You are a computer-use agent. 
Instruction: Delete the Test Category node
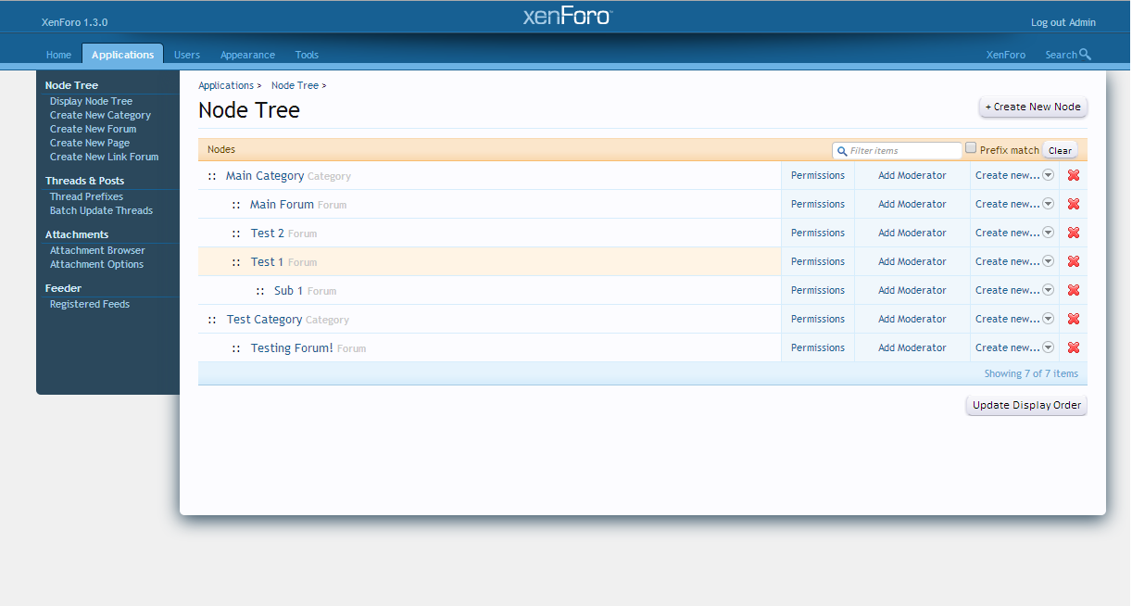click(1074, 319)
